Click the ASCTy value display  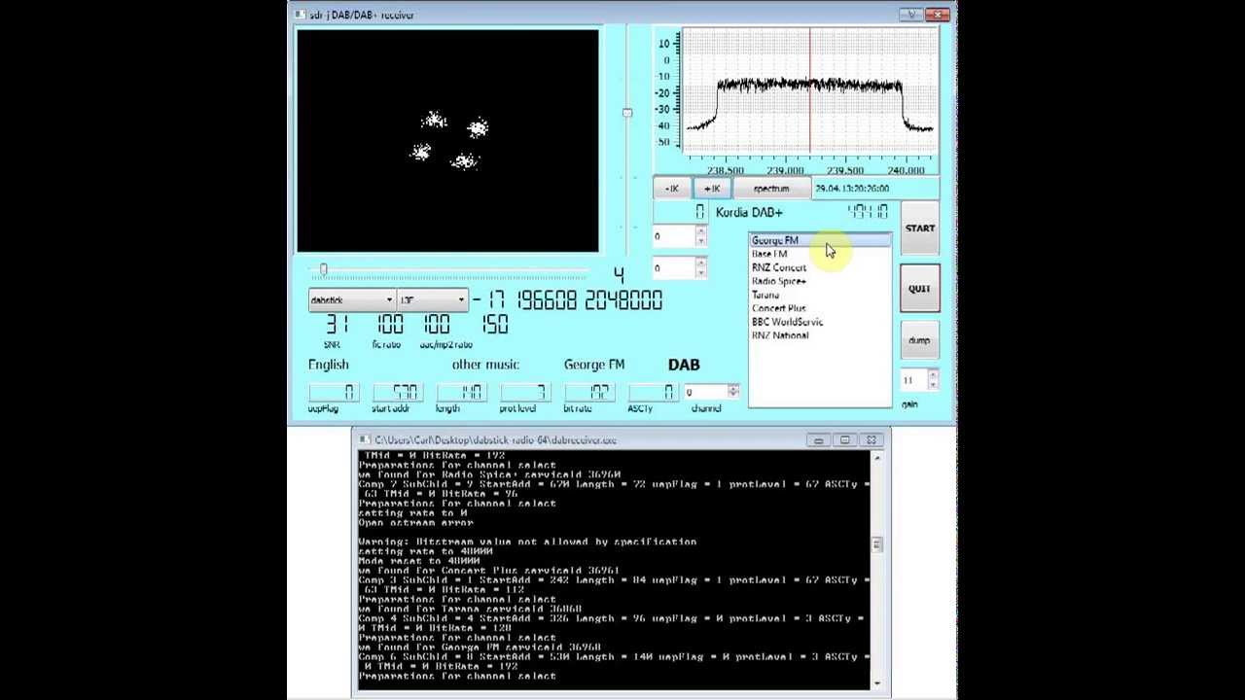pyautogui.click(x=653, y=392)
